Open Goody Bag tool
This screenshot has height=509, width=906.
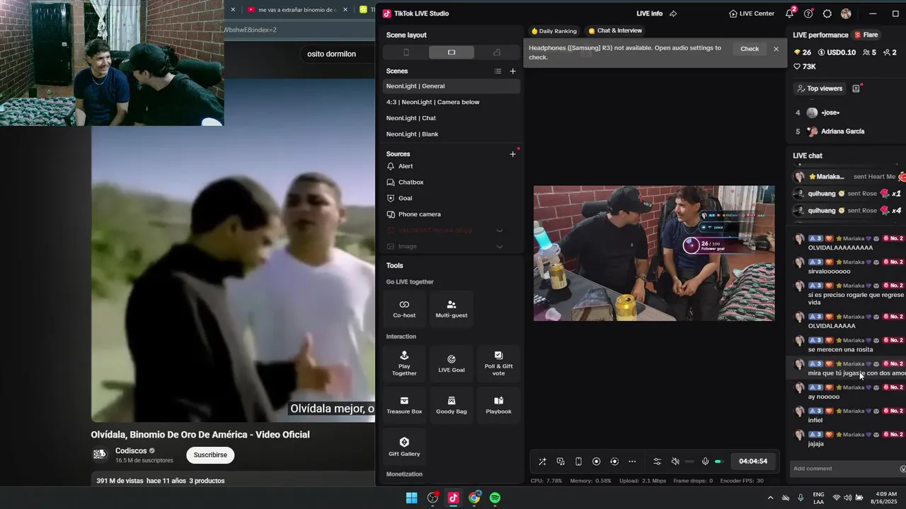pyautogui.click(x=452, y=405)
